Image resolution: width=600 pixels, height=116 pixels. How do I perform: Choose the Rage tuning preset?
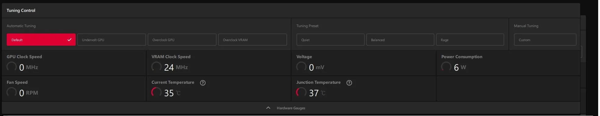[x=470, y=40]
